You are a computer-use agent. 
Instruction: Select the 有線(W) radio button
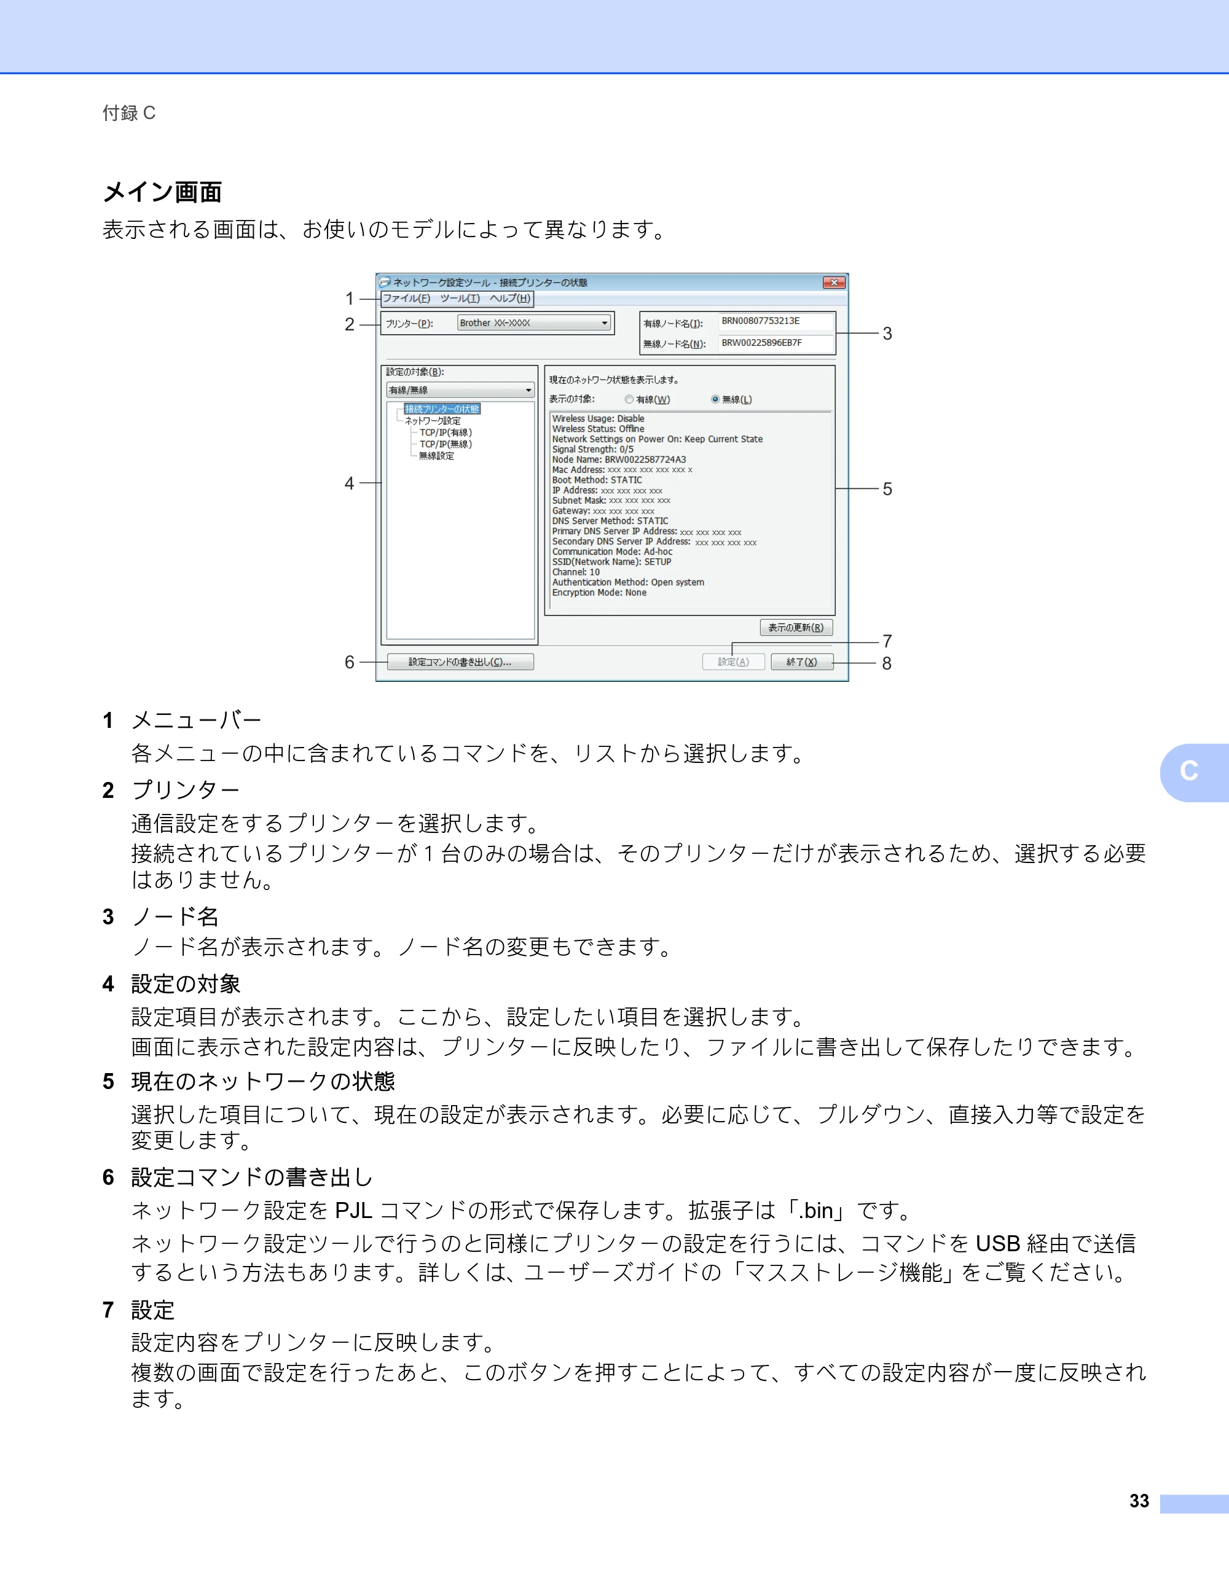pyautogui.click(x=629, y=399)
